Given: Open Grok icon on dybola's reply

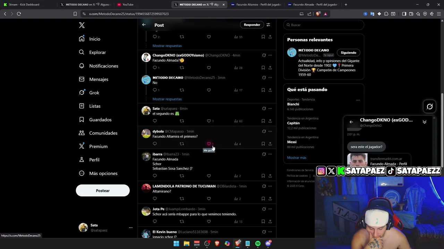Looking at the screenshot, I should (x=264, y=131).
